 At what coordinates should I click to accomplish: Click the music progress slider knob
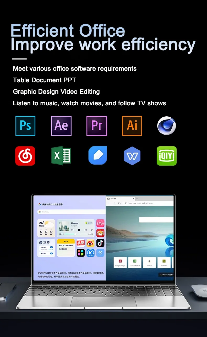click(75, 234)
